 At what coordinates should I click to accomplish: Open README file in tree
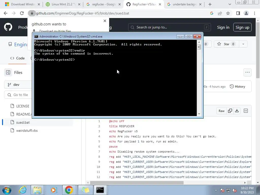21,114
